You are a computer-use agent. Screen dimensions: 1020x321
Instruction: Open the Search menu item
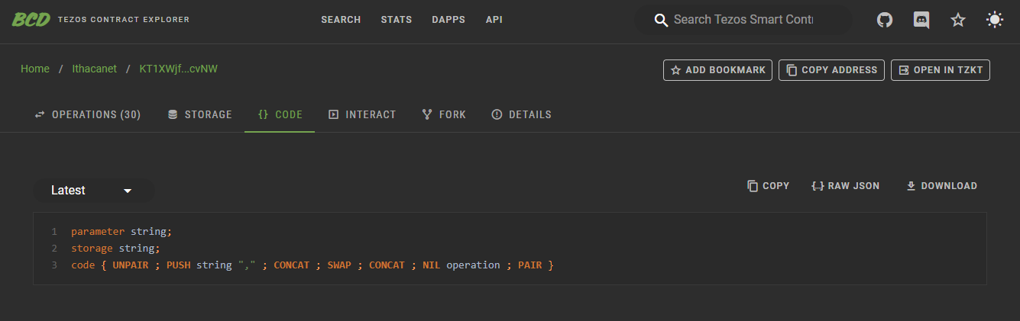(341, 20)
